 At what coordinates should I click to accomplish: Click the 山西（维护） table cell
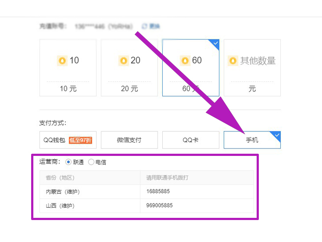click(x=90, y=206)
